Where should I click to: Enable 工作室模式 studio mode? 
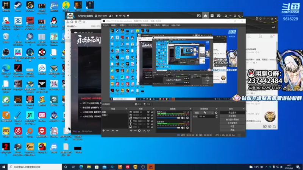(x=232, y=123)
